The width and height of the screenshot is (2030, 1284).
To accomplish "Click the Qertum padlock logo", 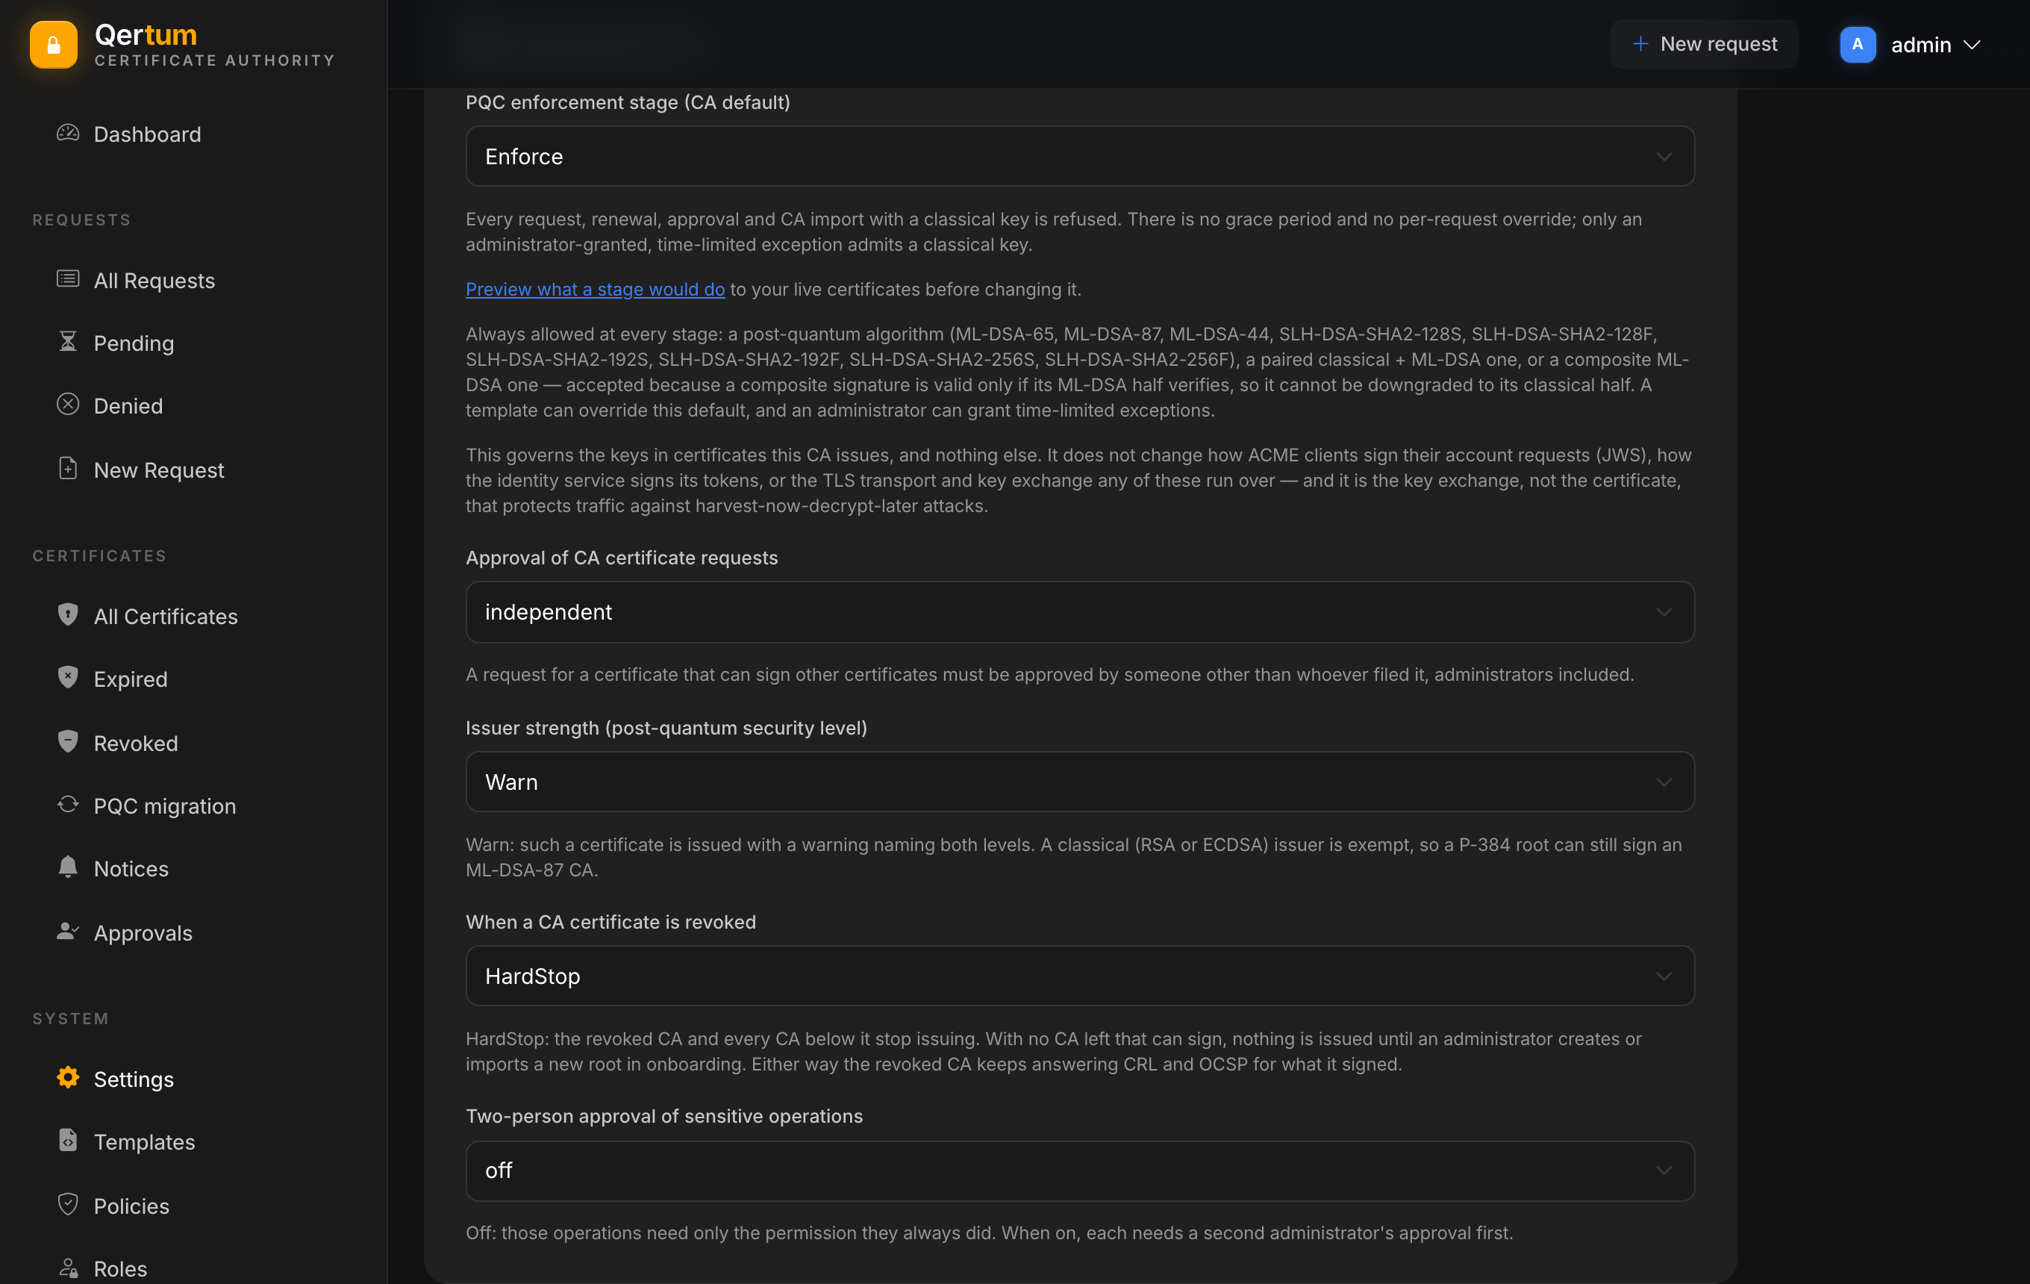I will [53, 45].
